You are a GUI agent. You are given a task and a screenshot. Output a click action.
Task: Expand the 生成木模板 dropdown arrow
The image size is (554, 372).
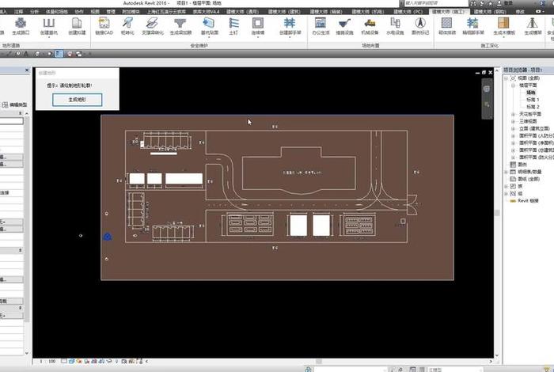point(504,37)
